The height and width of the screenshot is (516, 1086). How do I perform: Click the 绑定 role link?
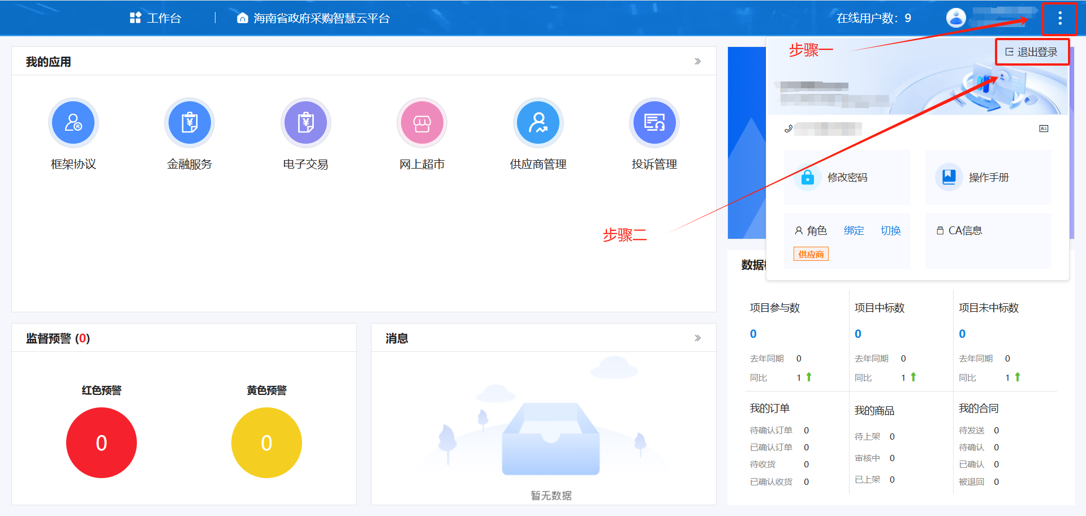click(854, 231)
